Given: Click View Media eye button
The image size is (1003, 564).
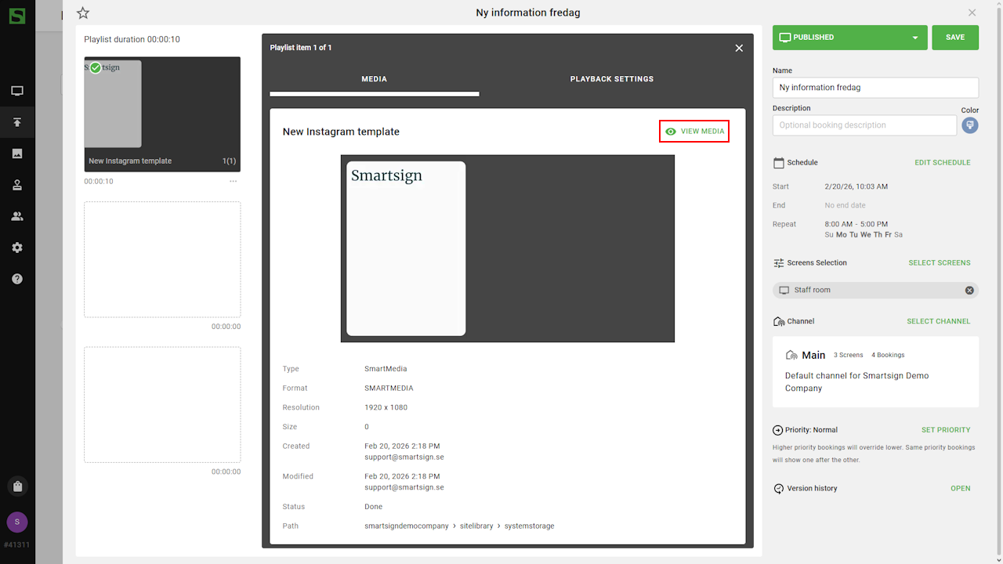Looking at the screenshot, I should [x=694, y=132].
